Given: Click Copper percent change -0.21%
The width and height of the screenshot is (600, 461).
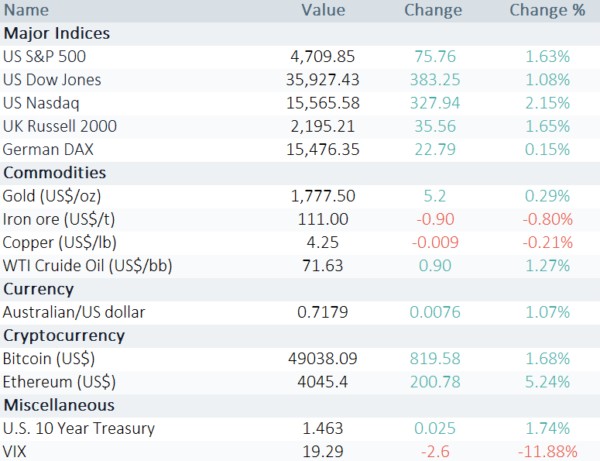Looking at the screenshot, I should tap(547, 243).
